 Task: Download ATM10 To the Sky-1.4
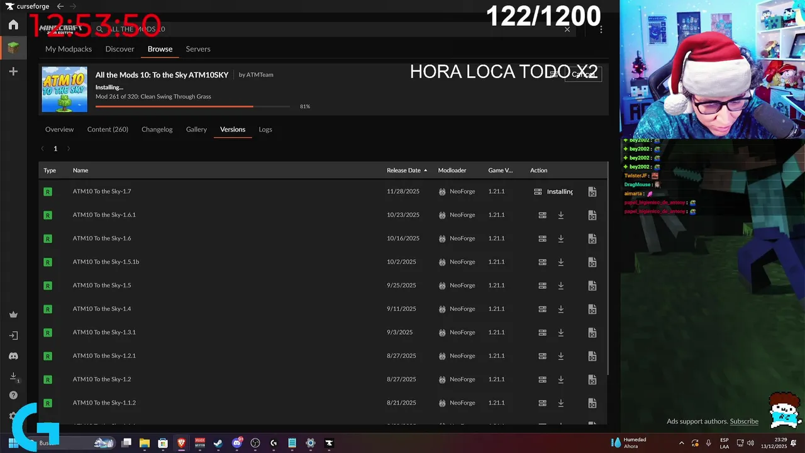[x=561, y=309]
